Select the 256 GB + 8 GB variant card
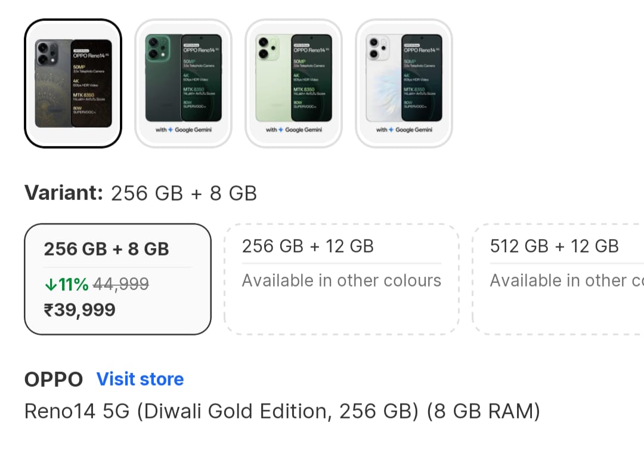The width and height of the screenshot is (644, 453). [117, 279]
